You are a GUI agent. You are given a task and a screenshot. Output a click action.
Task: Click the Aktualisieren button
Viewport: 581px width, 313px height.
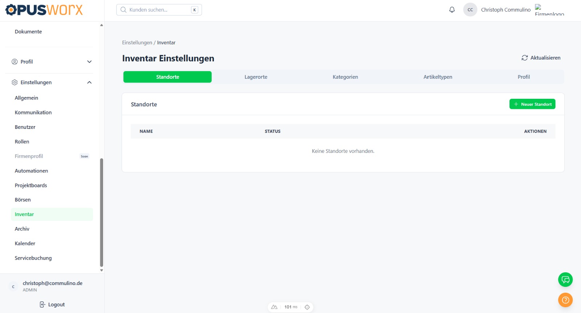[541, 58]
